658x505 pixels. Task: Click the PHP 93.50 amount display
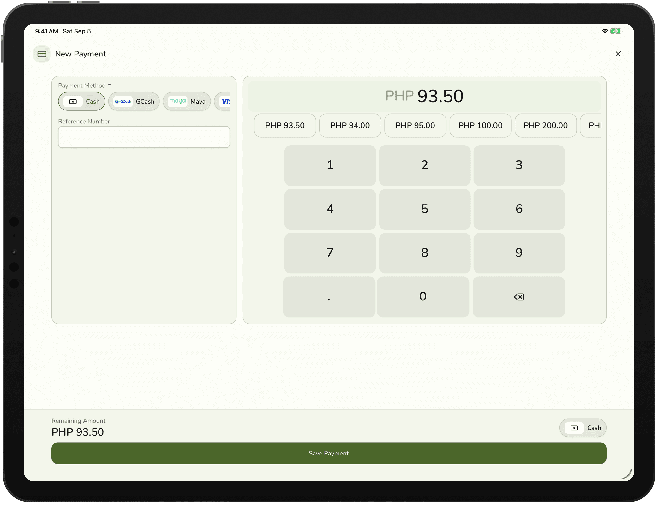point(424,96)
